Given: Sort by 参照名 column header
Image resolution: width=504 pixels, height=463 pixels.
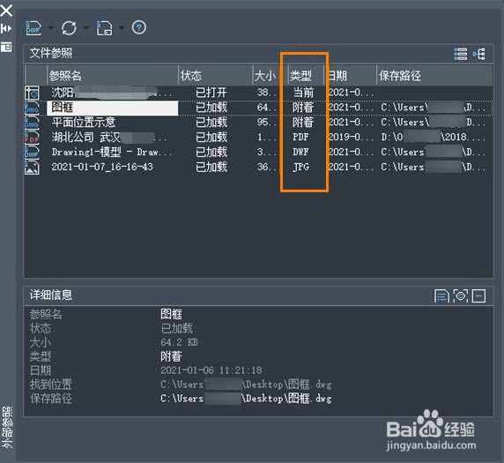Looking at the screenshot, I should [x=113, y=76].
